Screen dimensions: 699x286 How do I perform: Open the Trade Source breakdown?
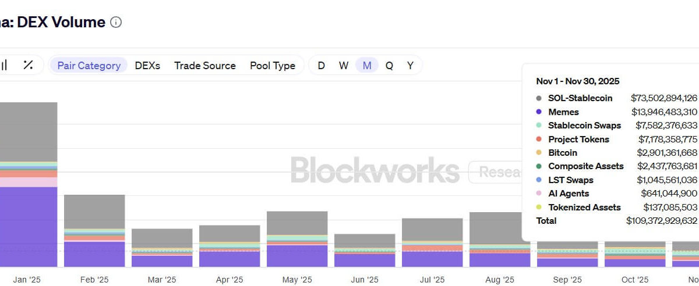point(204,66)
